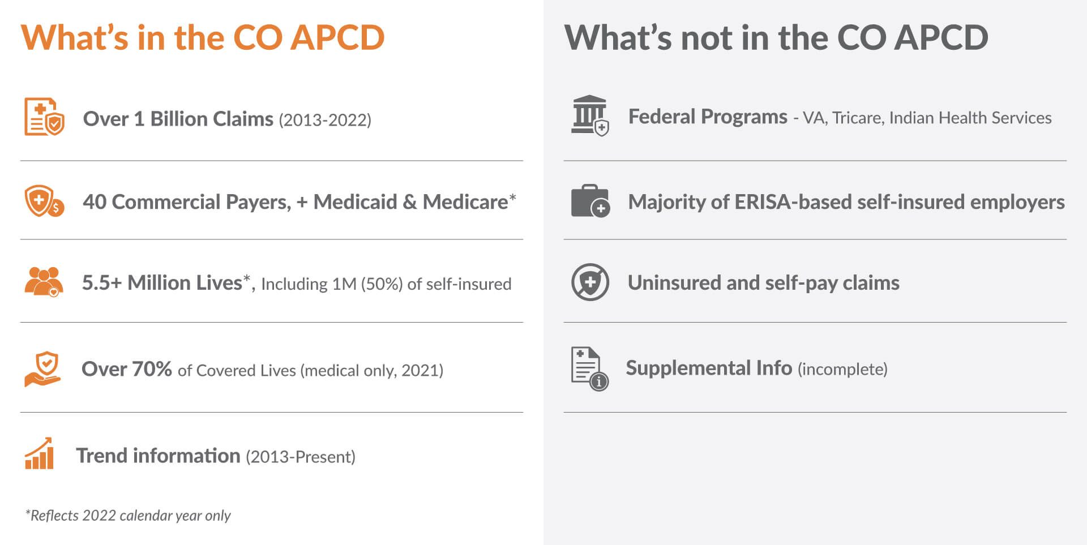The height and width of the screenshot is (545, 1087).
Task: Click the orange group of people icon
Action: (44, 282)
